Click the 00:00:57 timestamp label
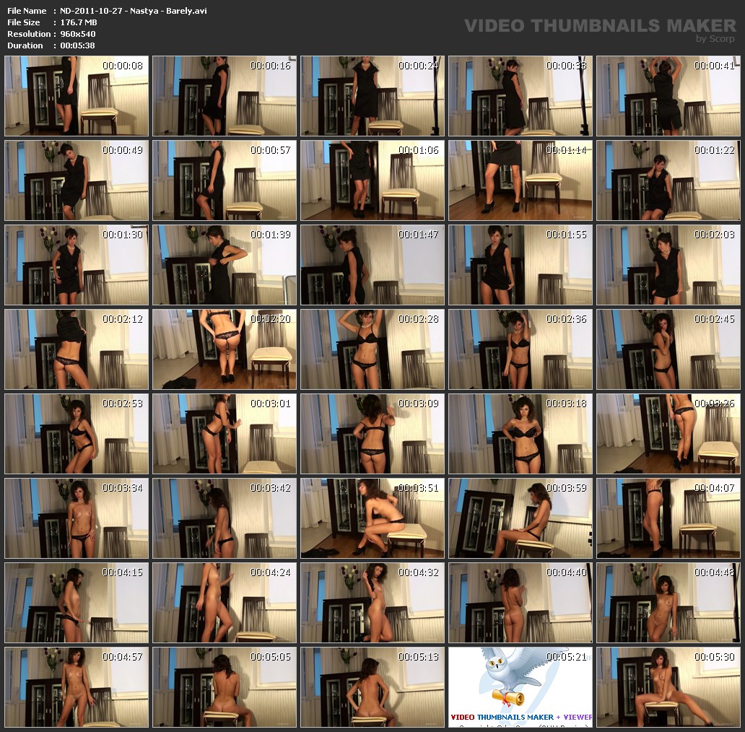This screenshot has width=745, height=732. (x=271, y=150)
